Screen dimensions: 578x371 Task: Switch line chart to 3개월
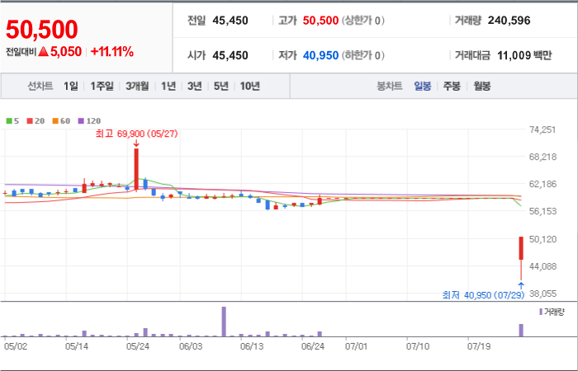[x=137, y=86]
